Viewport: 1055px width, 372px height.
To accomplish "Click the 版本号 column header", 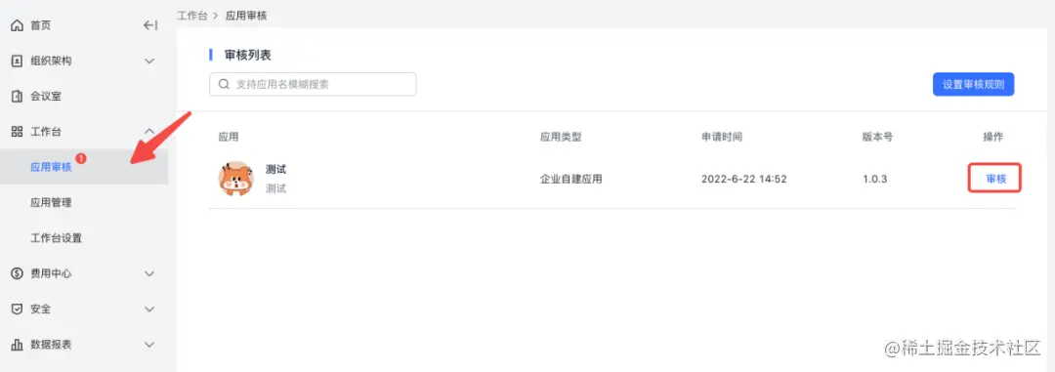I will pos(878,138).
